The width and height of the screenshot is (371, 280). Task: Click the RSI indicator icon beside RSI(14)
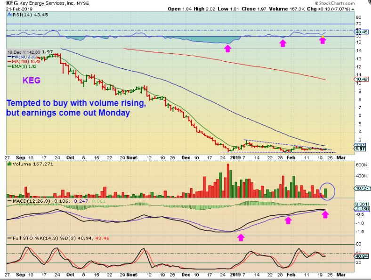(x=9, y=15)
